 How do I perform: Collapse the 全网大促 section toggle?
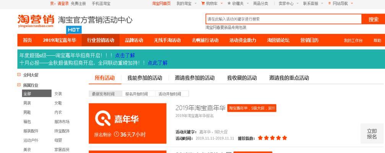[x=19, y=75]
